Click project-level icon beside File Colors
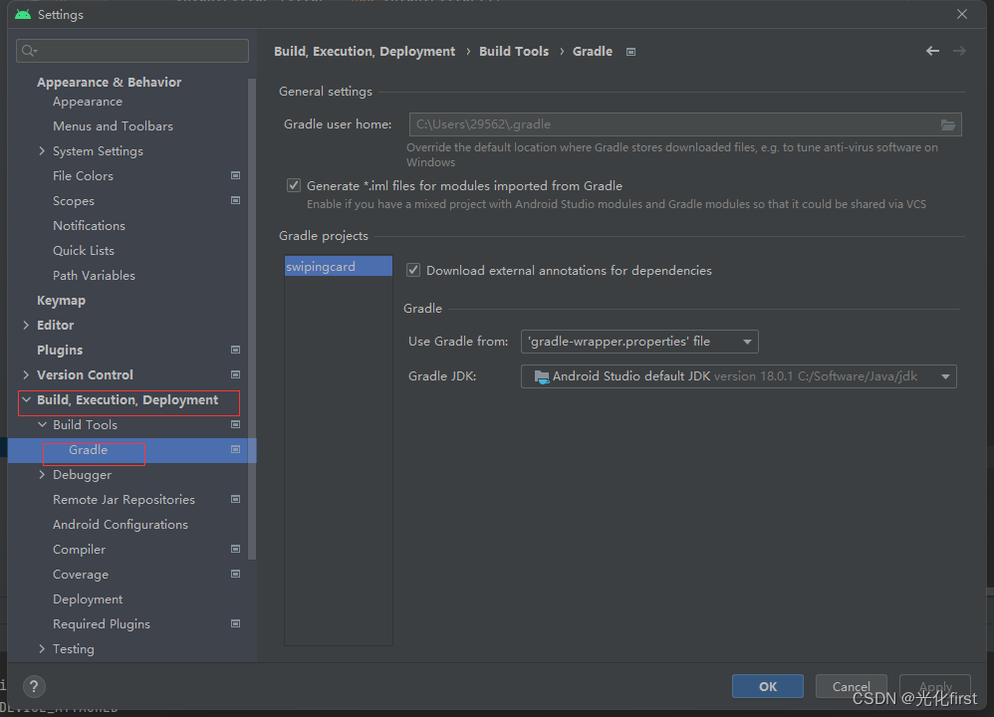The width and height of the screenshot is (994, 717). point(235,175)
